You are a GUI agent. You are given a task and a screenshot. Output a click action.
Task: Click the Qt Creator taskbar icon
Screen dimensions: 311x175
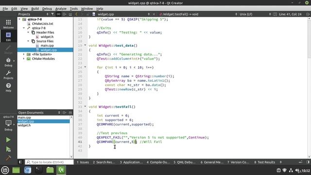coord(61,170)
